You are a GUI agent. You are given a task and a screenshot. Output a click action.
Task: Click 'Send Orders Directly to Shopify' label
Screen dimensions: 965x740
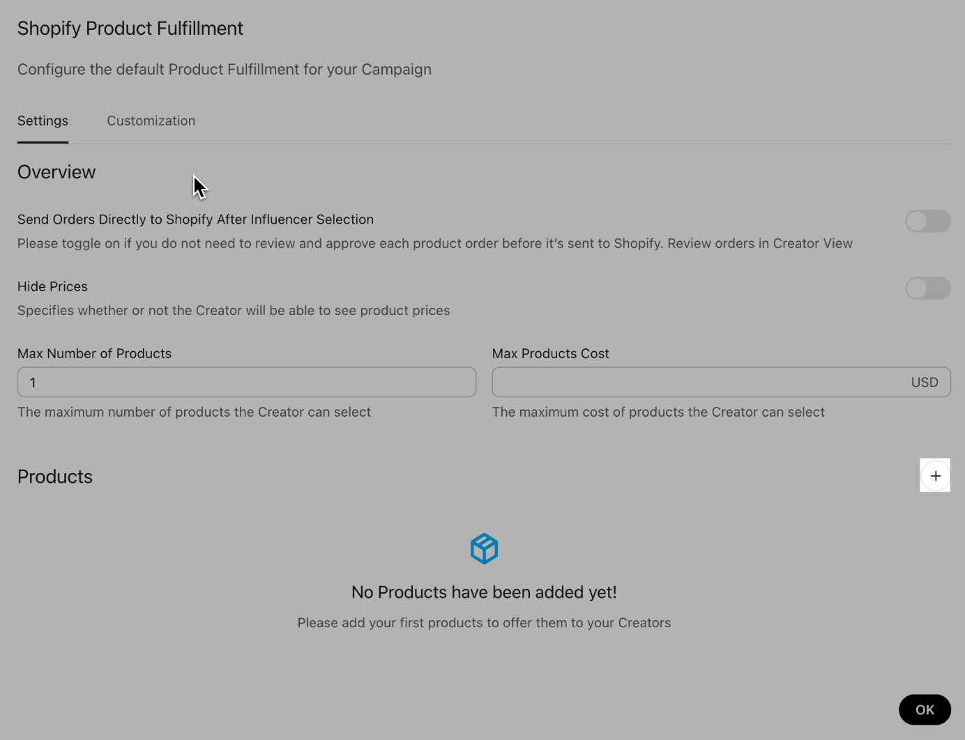(x=195, y=219)
